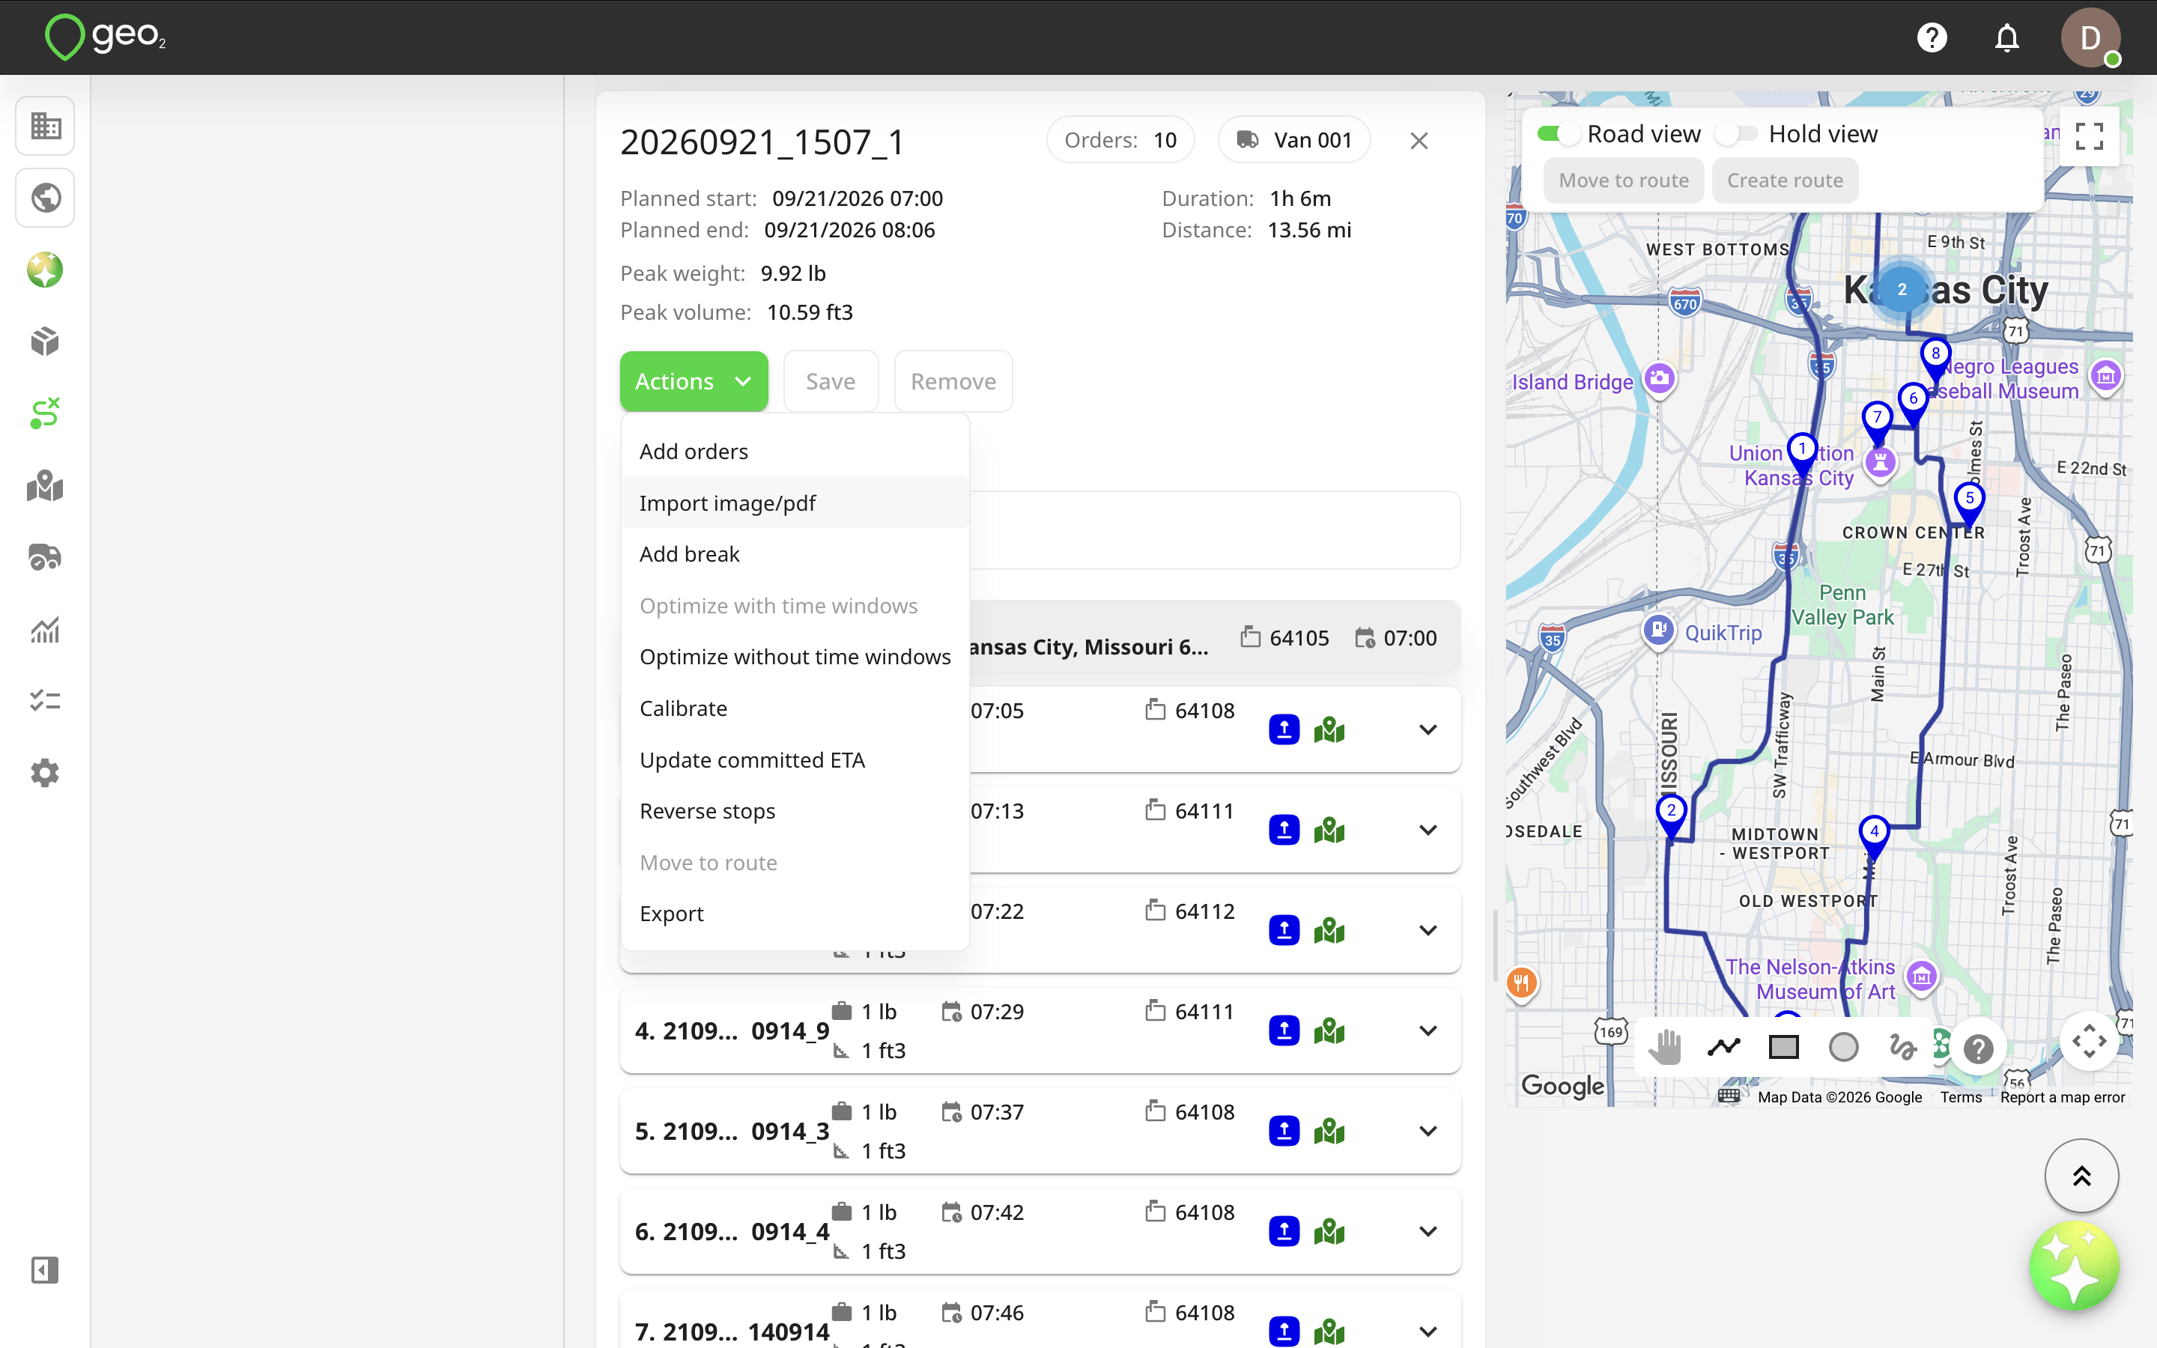
Task: Click the scroll-to-top double chevron button
Action: pos(2081,1177)
